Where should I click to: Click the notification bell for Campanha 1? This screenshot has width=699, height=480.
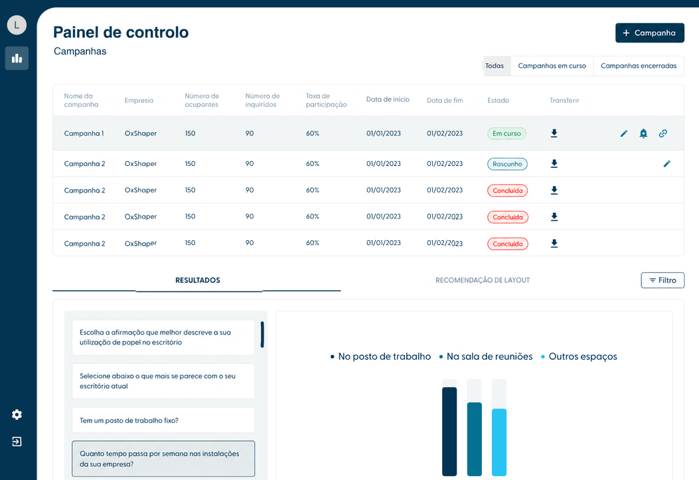pos(643,133)
